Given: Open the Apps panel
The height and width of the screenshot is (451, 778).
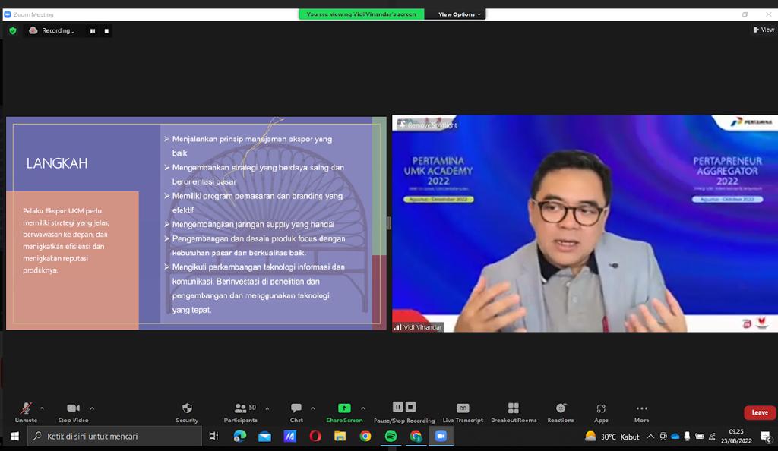Looking at the screenshot, I should [x=601, y=412].
